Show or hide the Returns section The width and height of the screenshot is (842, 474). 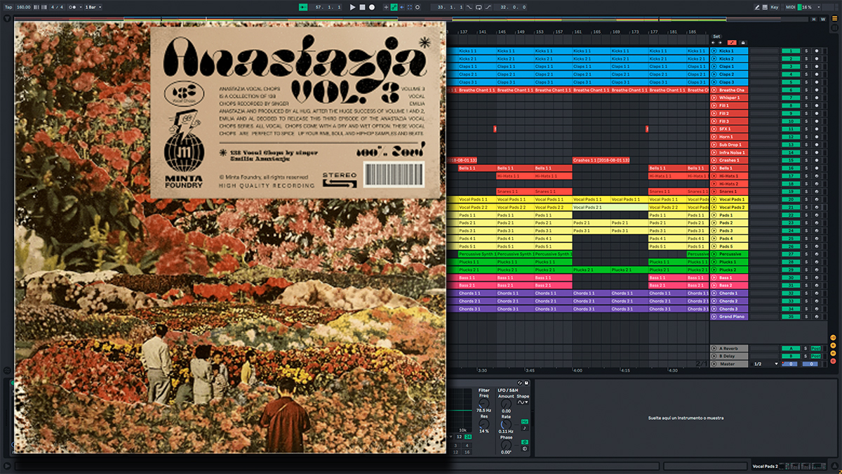[x=833, y=345]
